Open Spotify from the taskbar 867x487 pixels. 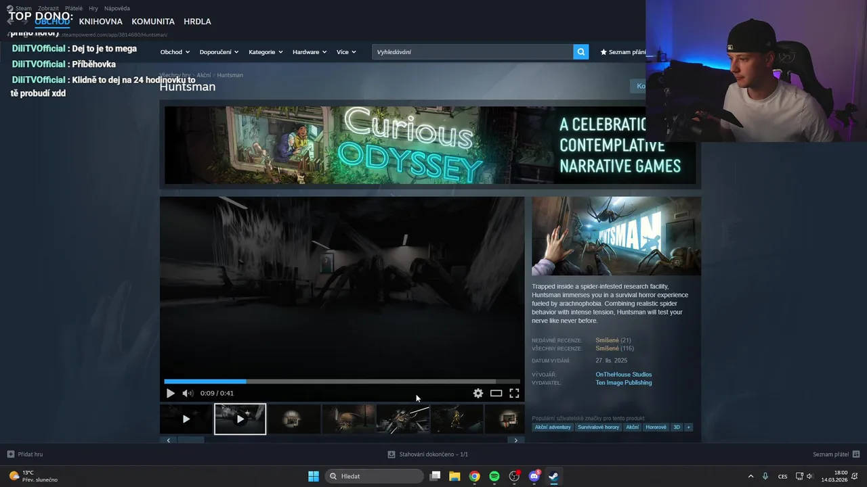click(x=494, y=476)
